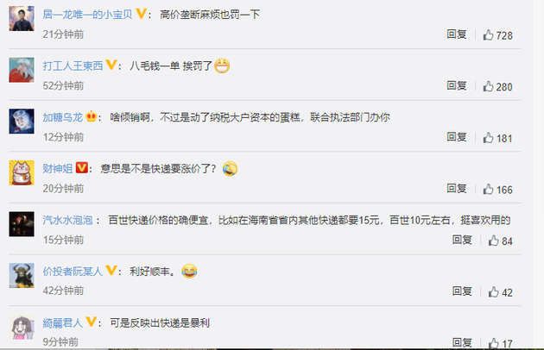Click the crown badge next to 加糖乌龙
The image size is (544, 350).
[x=92, y=116]
